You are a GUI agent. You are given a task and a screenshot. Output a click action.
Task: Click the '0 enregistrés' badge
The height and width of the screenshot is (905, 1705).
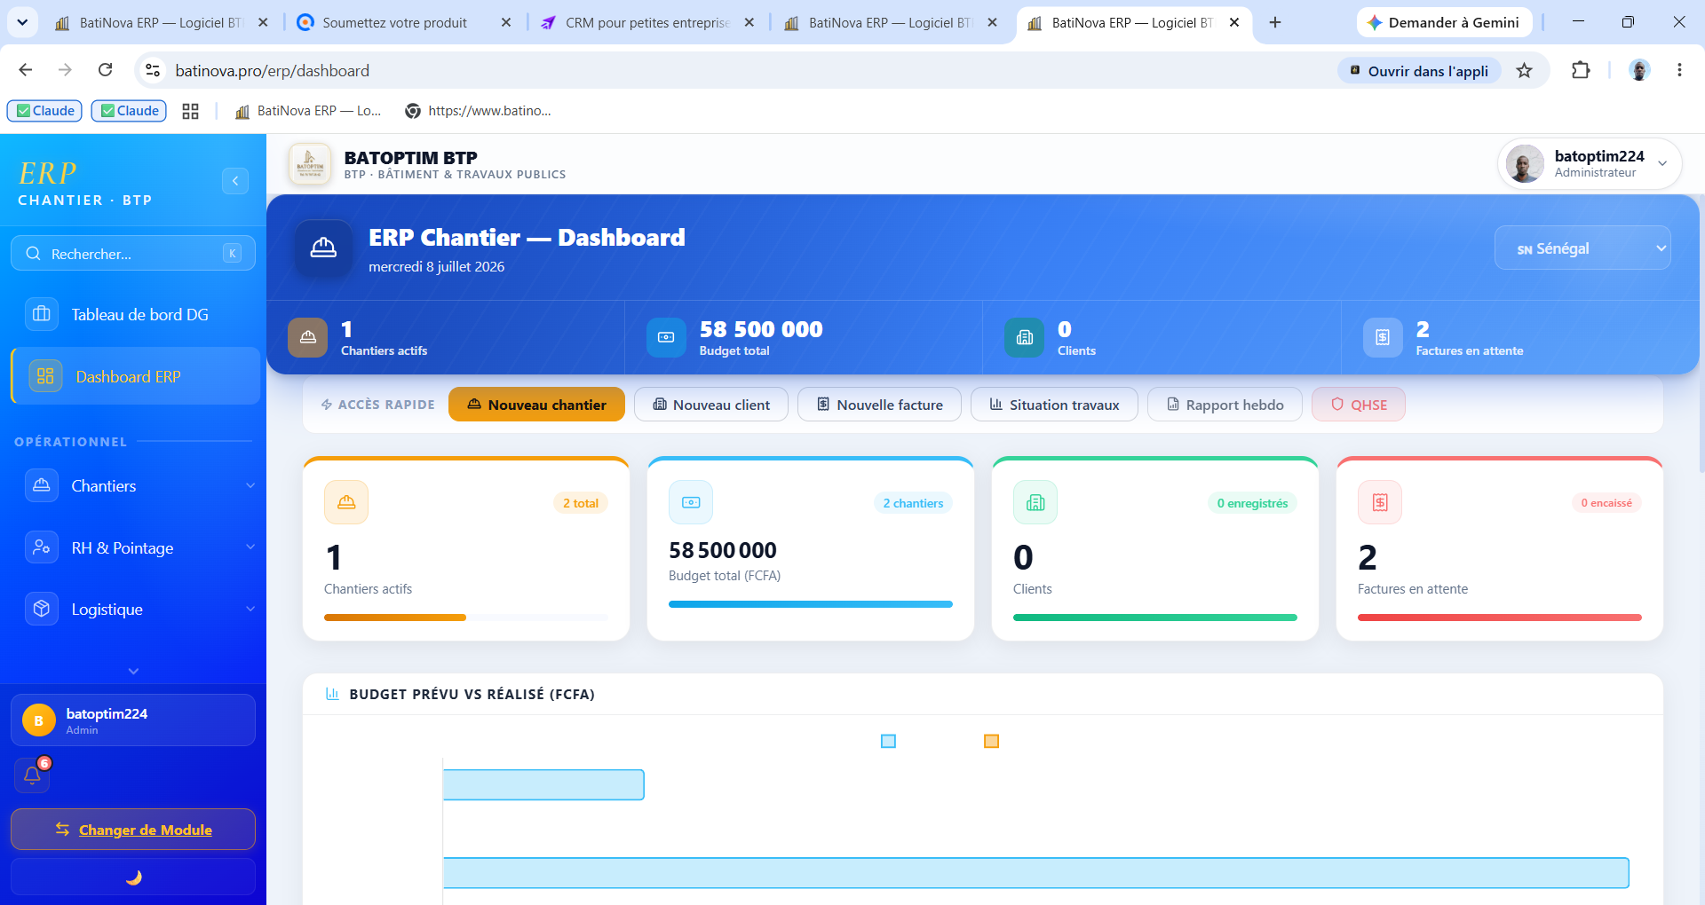point(1252,503)
